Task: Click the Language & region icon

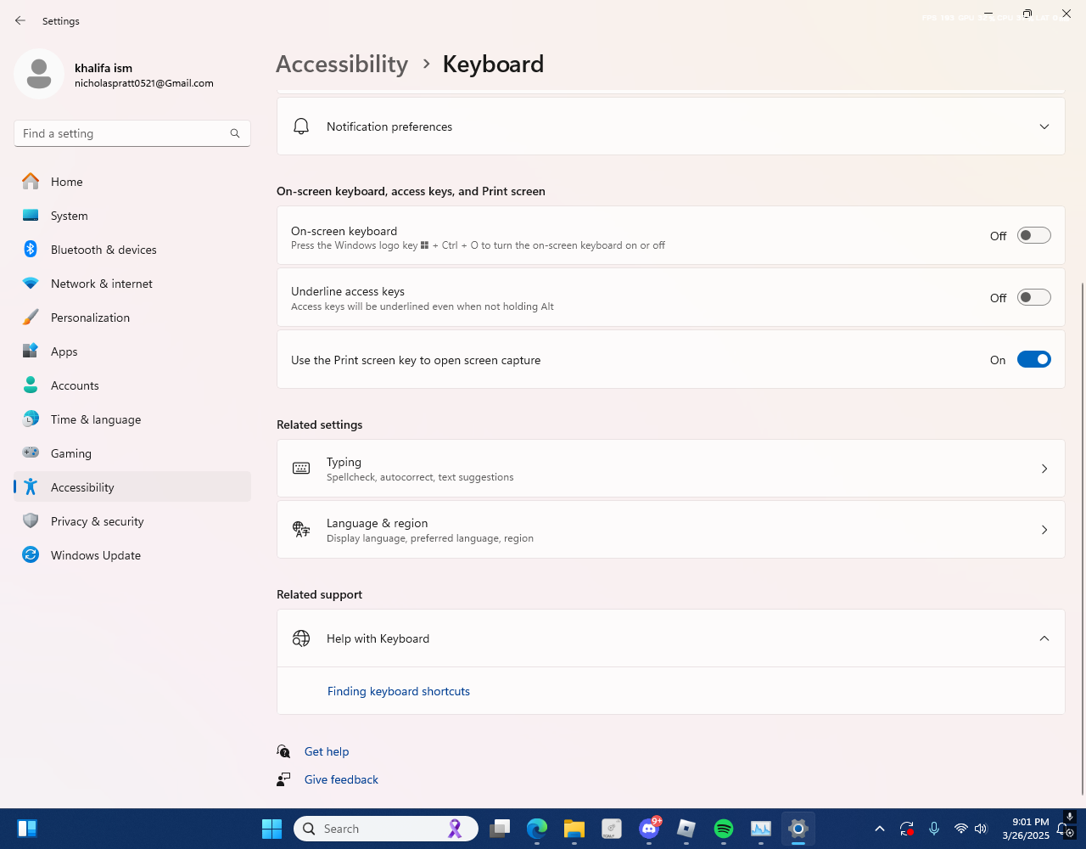Action: coord(301,530)
